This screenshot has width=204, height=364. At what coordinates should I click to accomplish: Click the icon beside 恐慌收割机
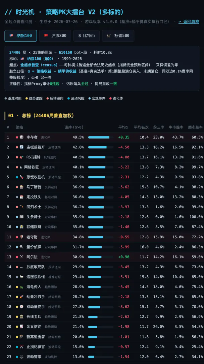coord(21,177)
